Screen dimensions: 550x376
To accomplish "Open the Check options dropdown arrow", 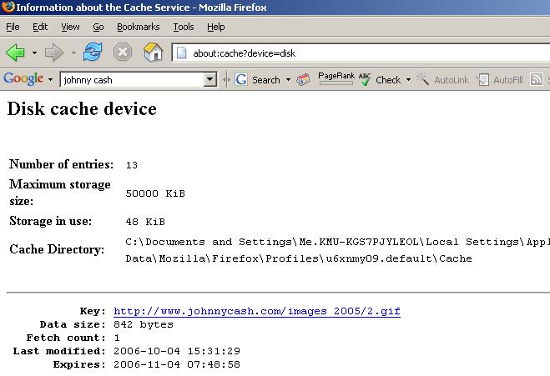I will pos(408,80).
